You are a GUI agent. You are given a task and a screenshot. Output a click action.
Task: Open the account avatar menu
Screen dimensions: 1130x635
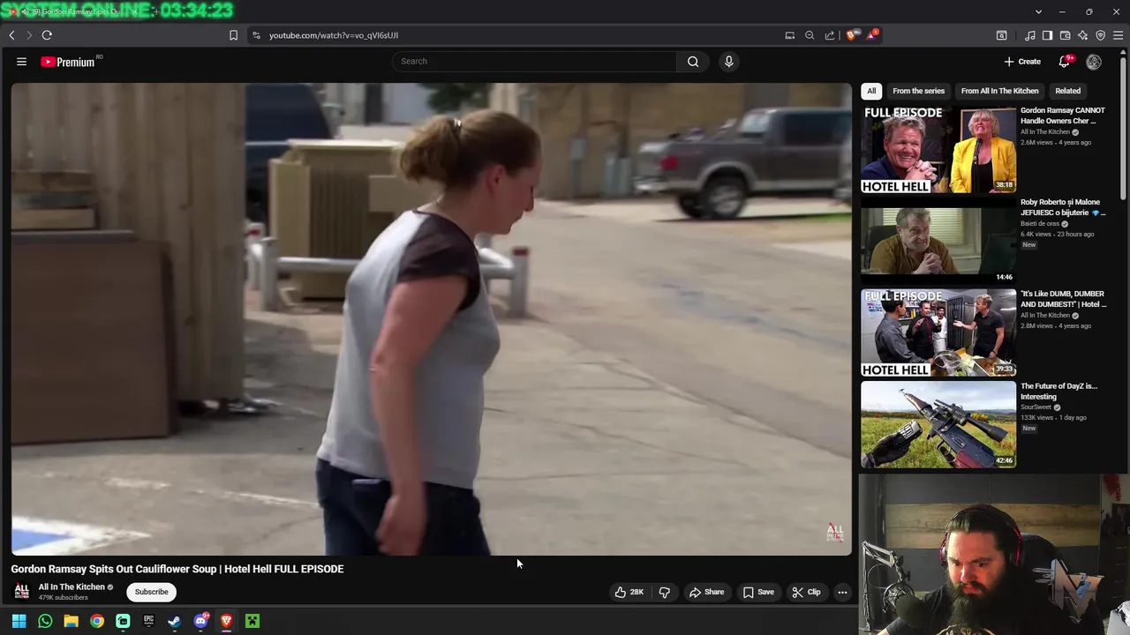(x=1094, y=62)
